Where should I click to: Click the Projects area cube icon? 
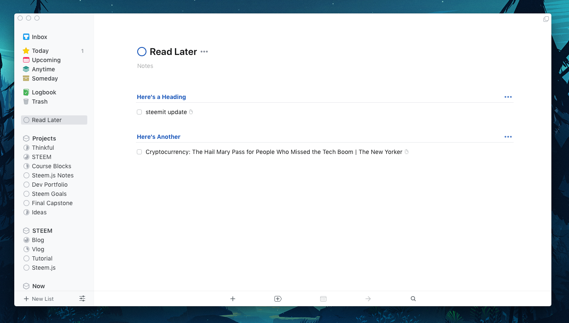pos(26,138)
